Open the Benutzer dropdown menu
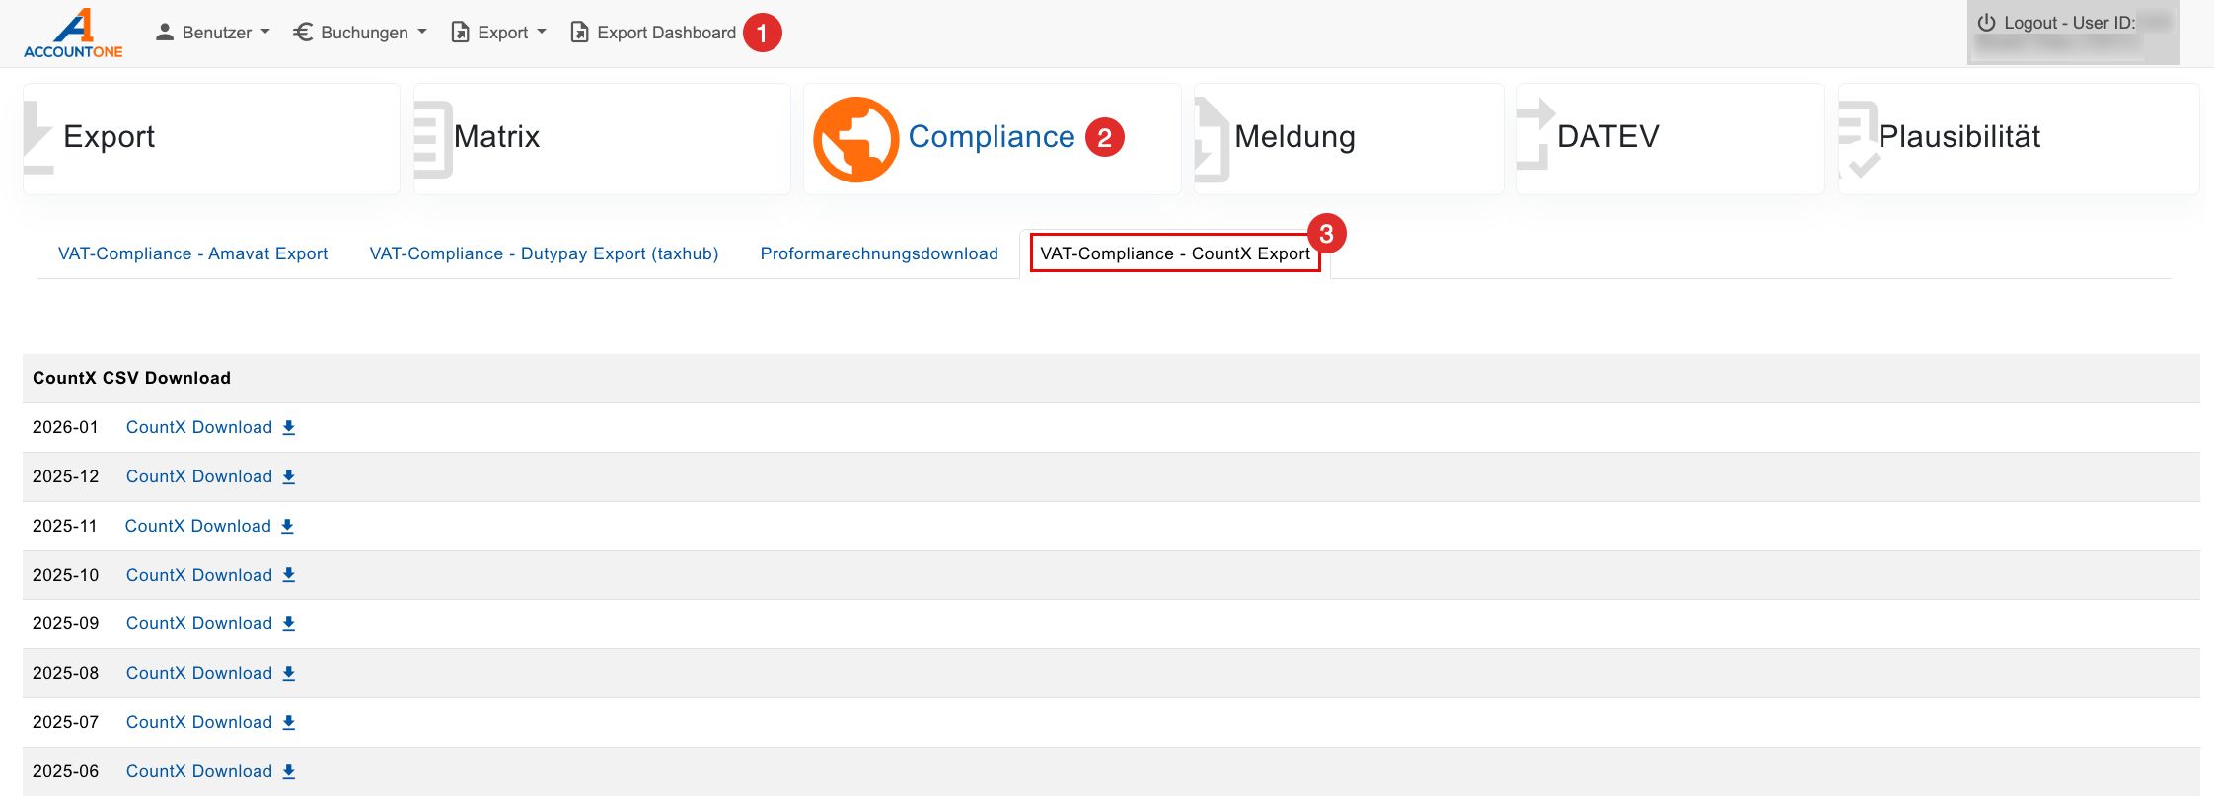2214x796 pixels. click(x=212, y=33)
